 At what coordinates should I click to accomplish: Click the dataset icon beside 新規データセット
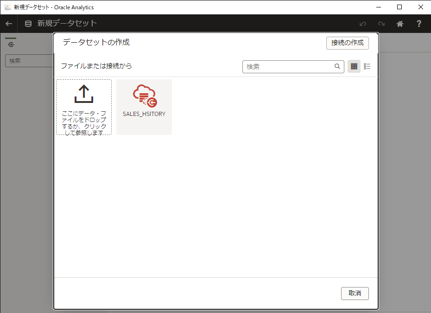[x=28, y=24]
